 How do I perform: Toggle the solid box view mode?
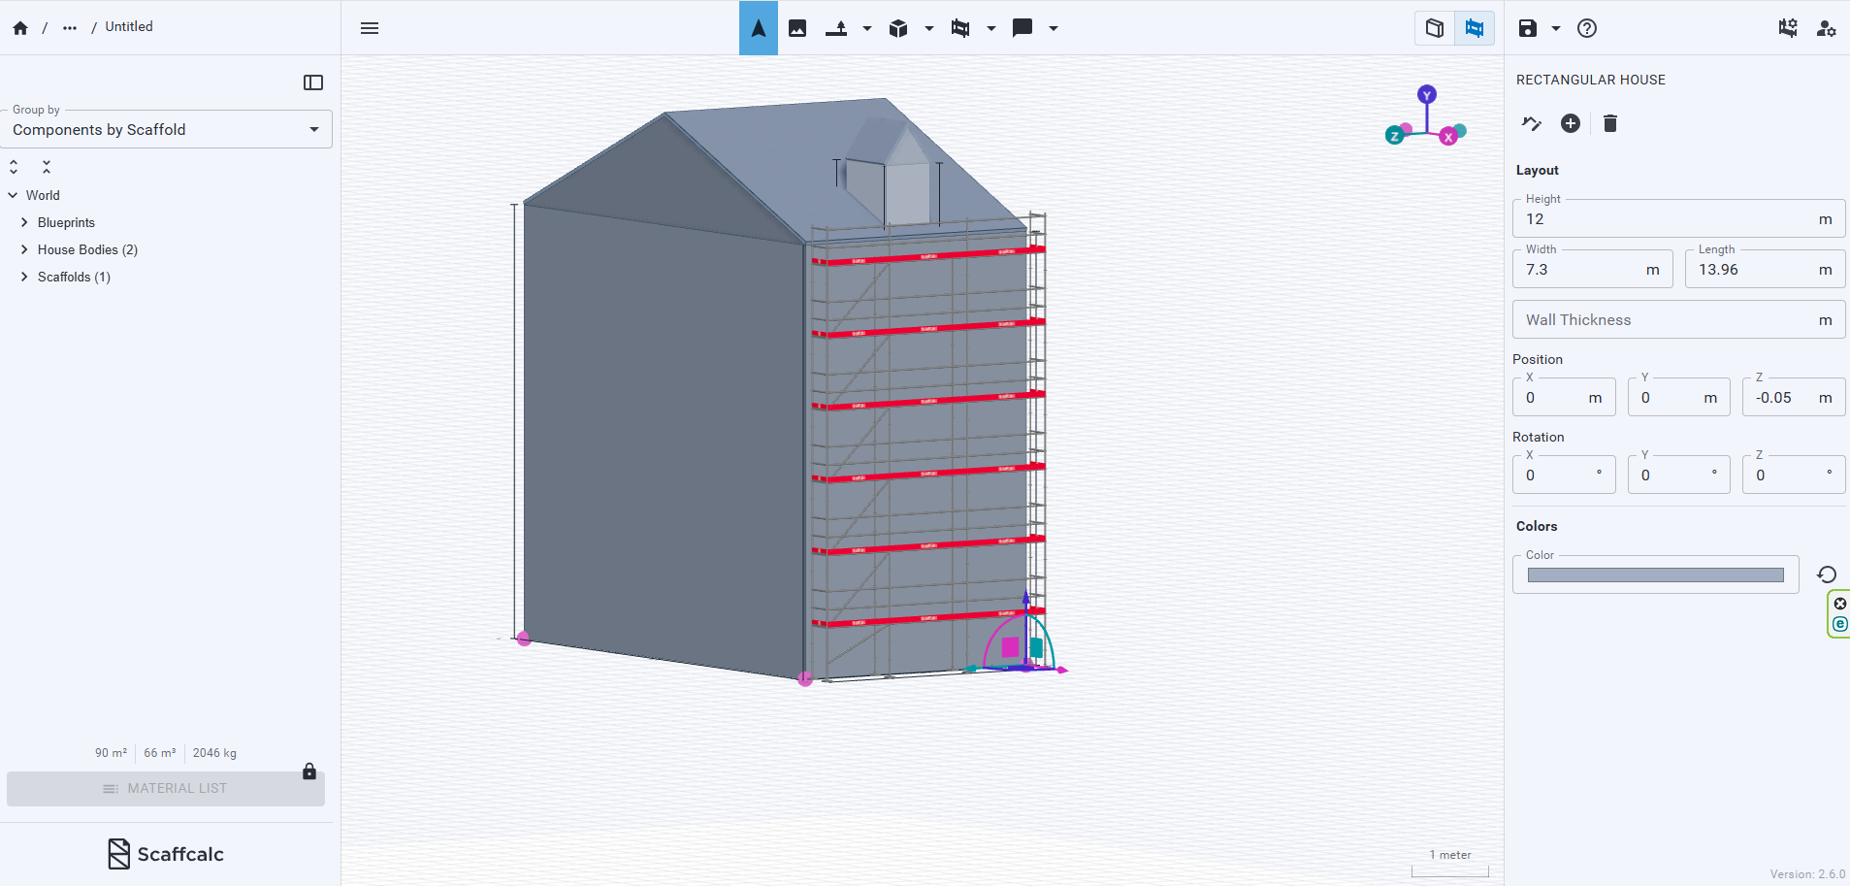[1435, 28]
